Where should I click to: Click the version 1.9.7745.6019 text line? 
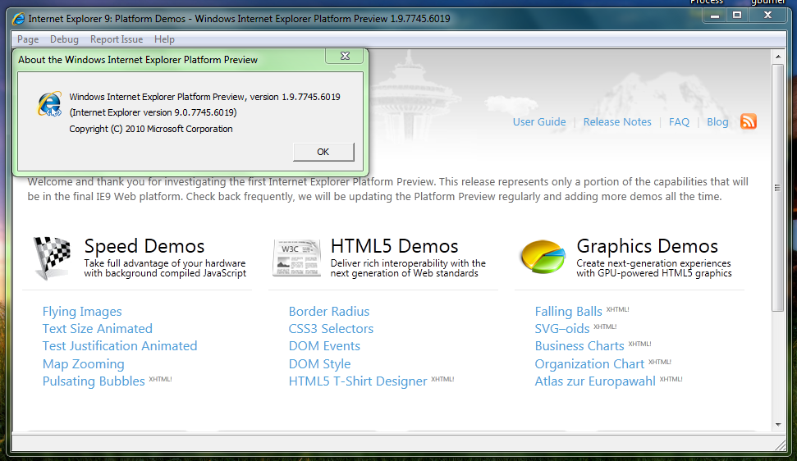(205, 97)
